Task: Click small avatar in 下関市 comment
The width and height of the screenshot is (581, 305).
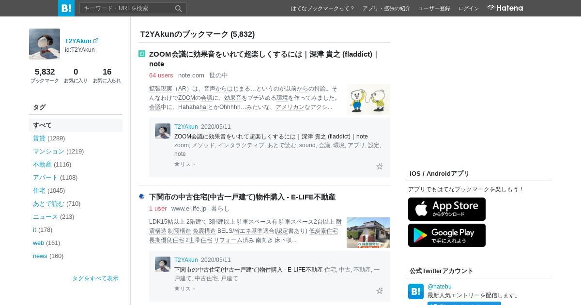Action: coord(163,264)
